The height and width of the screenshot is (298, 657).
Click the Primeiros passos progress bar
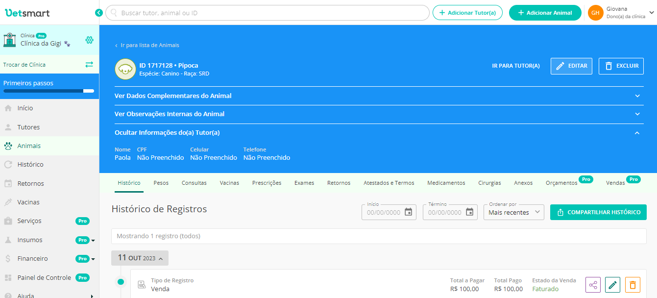[x=49, y=91]
